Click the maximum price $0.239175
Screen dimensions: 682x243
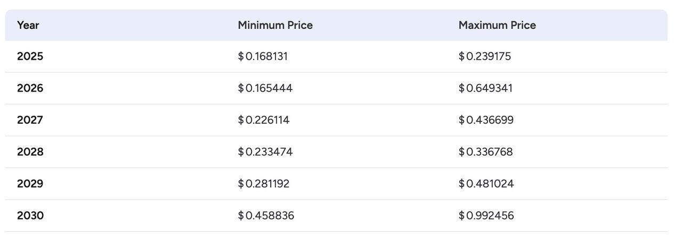tap(484, 56)
